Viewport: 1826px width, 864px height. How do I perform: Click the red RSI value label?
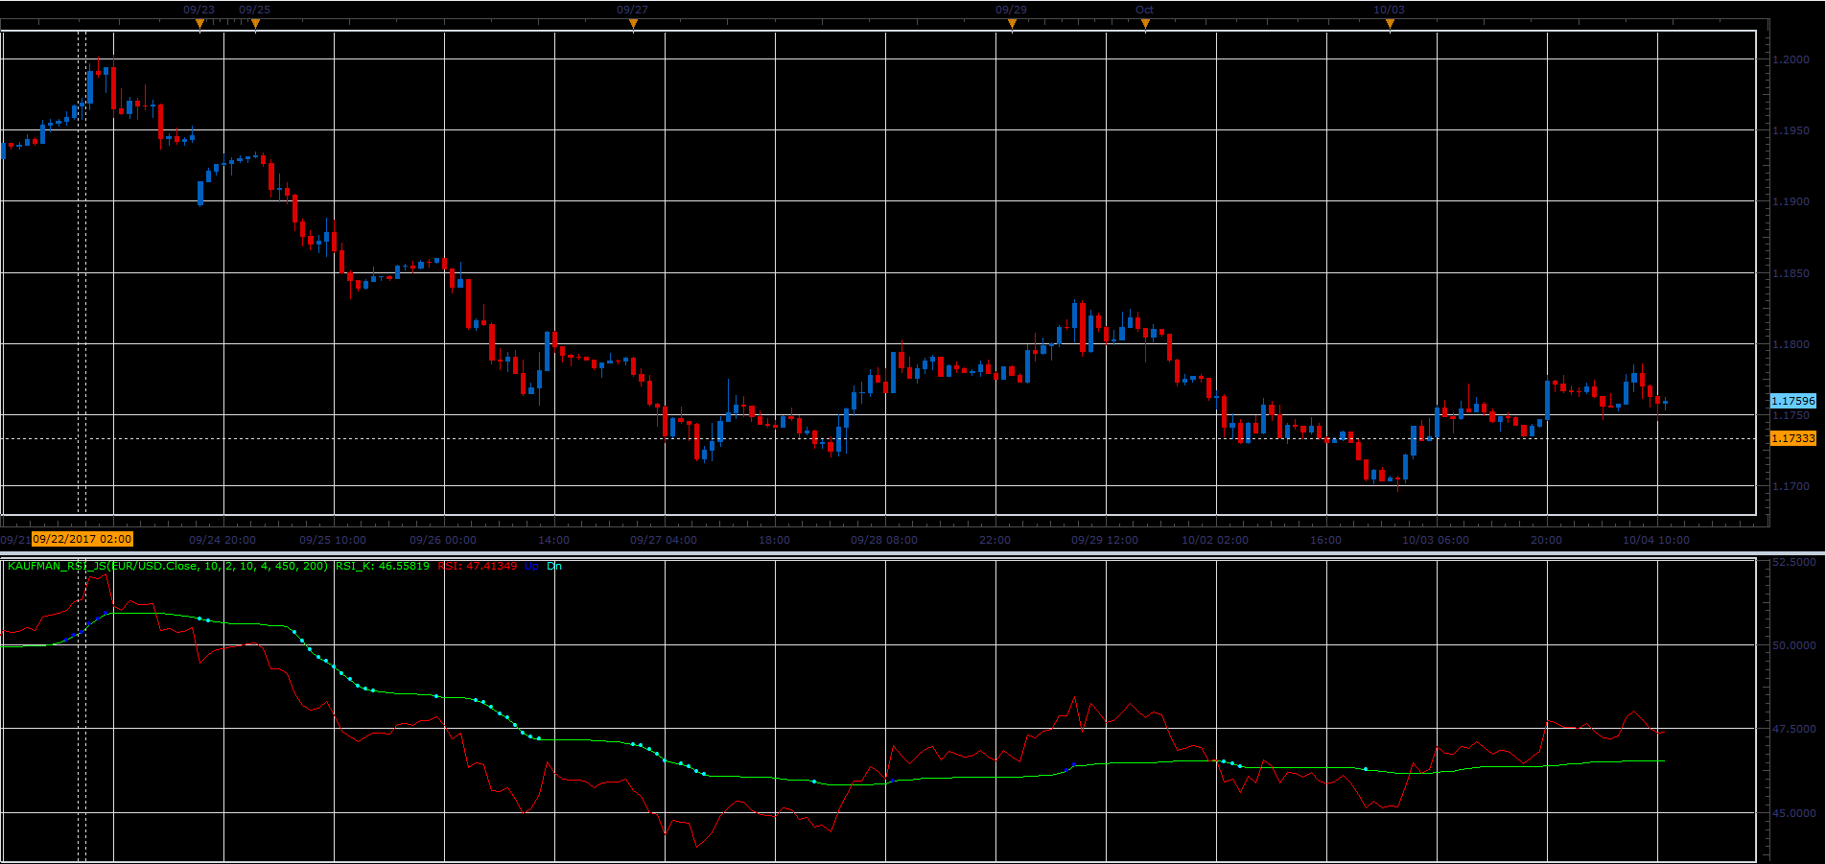(478, 566)
